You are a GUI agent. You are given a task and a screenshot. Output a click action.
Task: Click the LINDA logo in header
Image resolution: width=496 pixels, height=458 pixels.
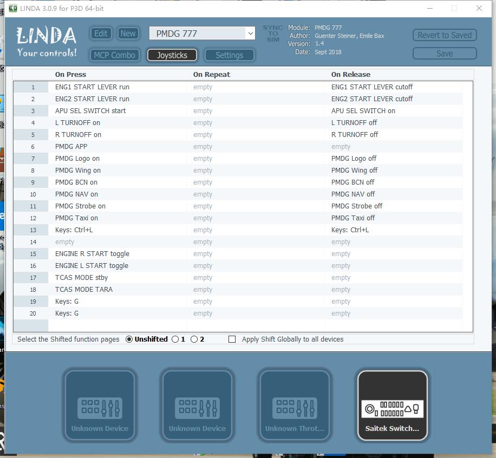tap(47, 42)
